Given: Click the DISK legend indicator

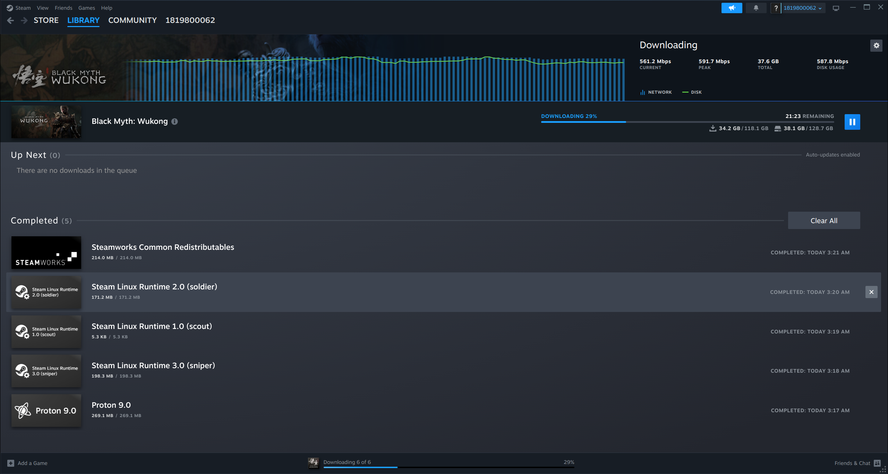Looking at the screenshot, I should click(685, 92).
